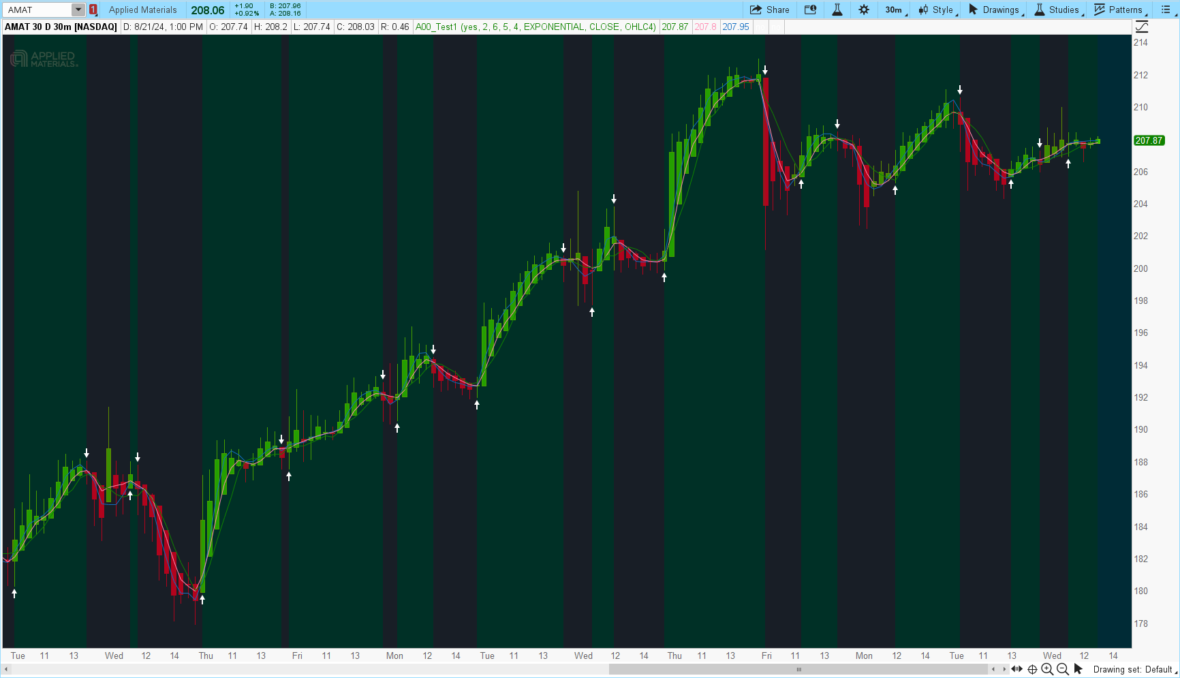Viewport: 1180px width, 678px height.
Task: Click the time axis horizontal scrollbar thumb
Action: [798, 670]
